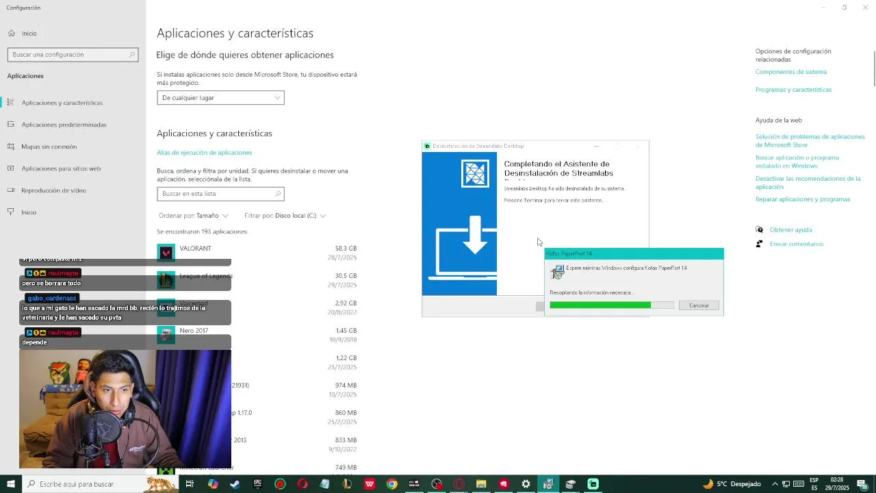Click the 974 MB size value
This screenshot has height=493, width=876.
pos(346,385)
